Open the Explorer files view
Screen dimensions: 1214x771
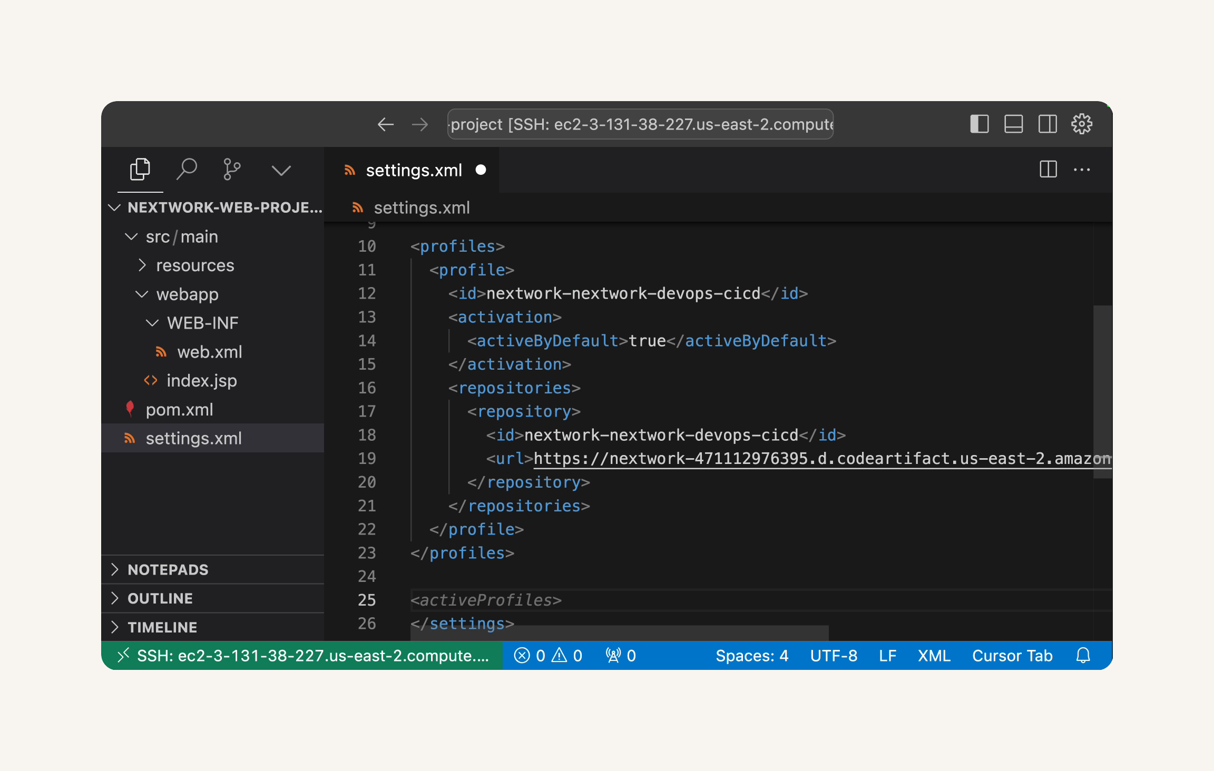point(140,170)
